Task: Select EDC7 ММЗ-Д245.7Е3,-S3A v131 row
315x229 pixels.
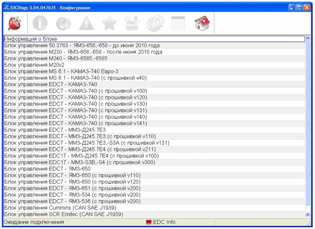Action: [154, 143]
